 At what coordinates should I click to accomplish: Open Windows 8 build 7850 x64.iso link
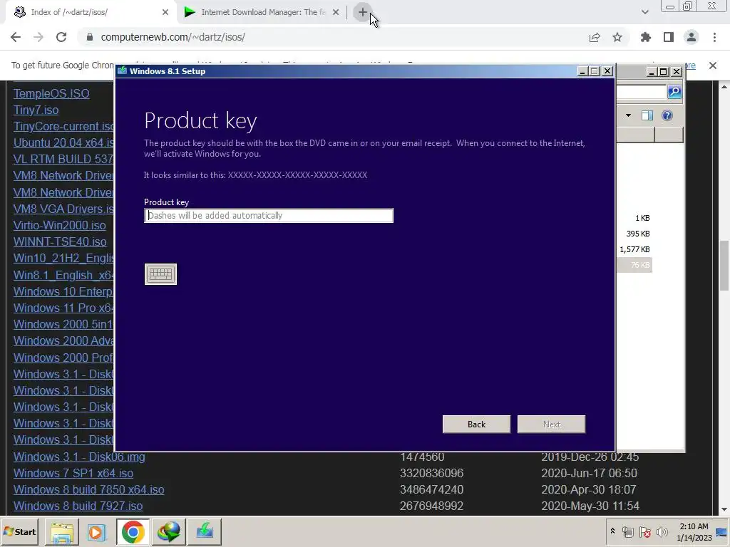(x=88, y=490)
